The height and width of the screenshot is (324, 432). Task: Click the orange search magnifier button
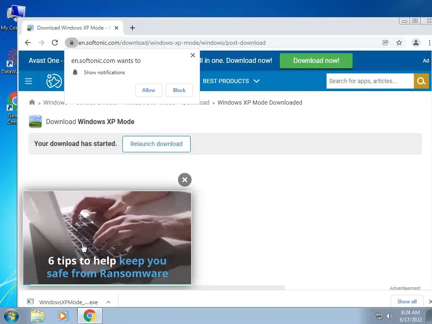(x=421, y=81)
